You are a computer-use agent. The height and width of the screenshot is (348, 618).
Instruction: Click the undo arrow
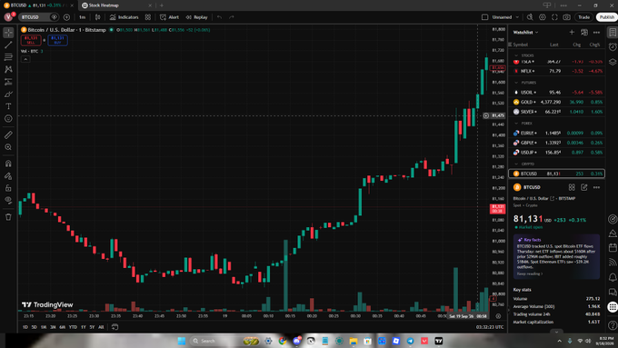coord(220,17)
